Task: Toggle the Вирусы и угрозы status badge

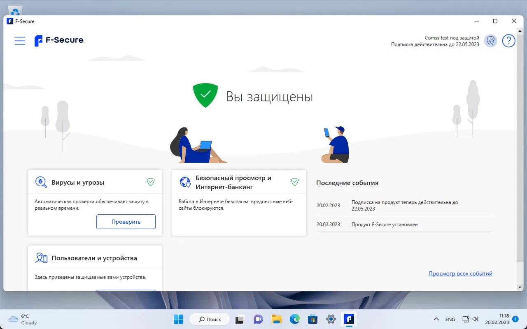Action: pos(151,181)
